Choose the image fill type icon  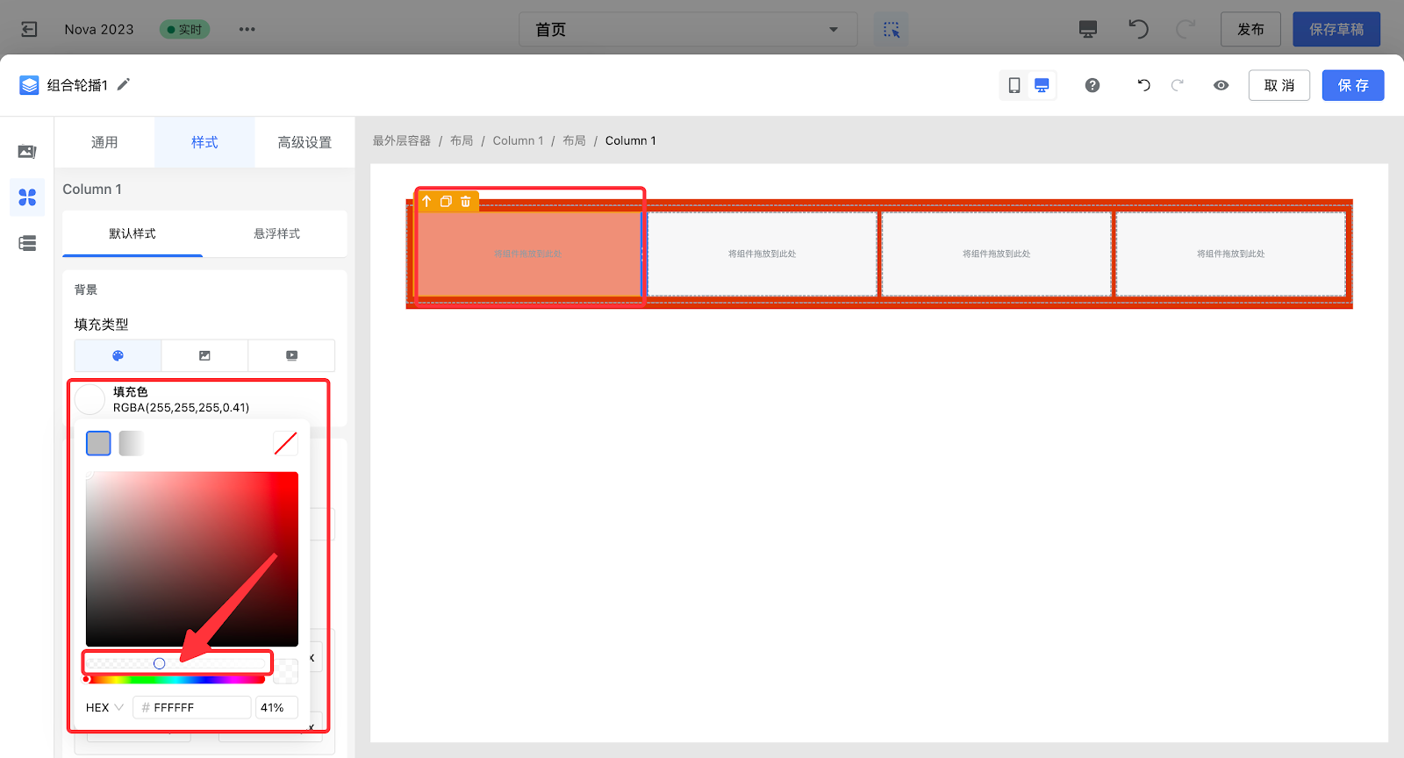pos(204,355)
